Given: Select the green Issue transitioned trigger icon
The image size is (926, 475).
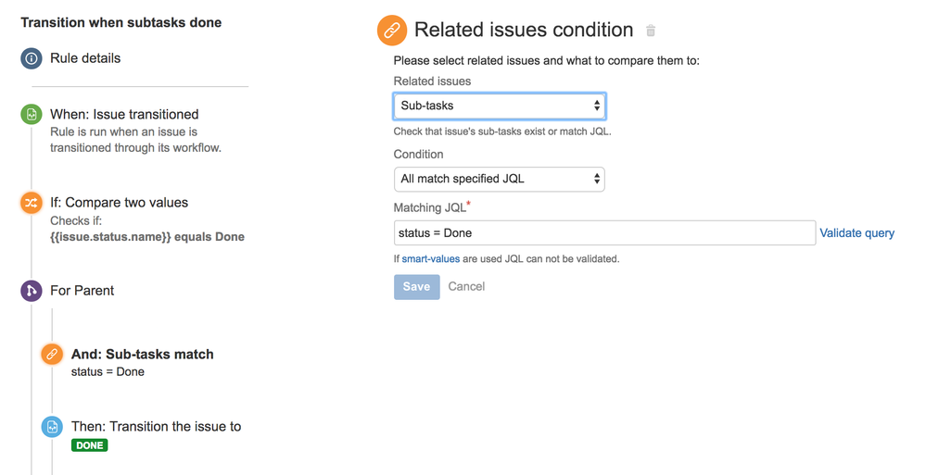Looking at the screenshot, I should pyautogui.click(x=32, y=114).
